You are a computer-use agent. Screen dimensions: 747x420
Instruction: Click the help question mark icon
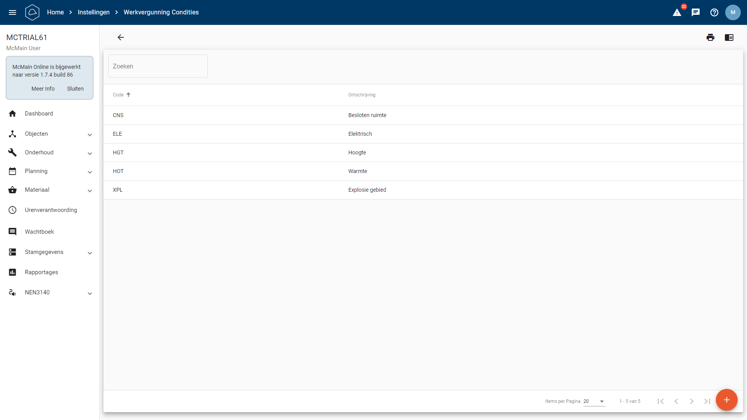click(714, 12)
